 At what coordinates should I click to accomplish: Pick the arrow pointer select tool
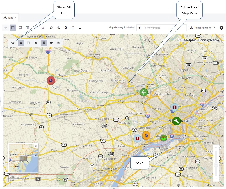[x=36, y=43]
